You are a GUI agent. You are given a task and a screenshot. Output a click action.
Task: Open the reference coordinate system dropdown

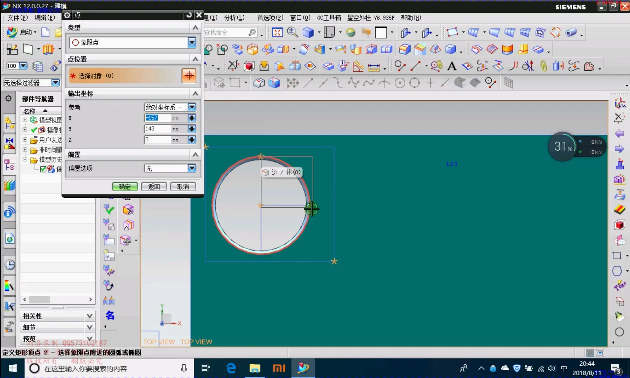(192, 107)
